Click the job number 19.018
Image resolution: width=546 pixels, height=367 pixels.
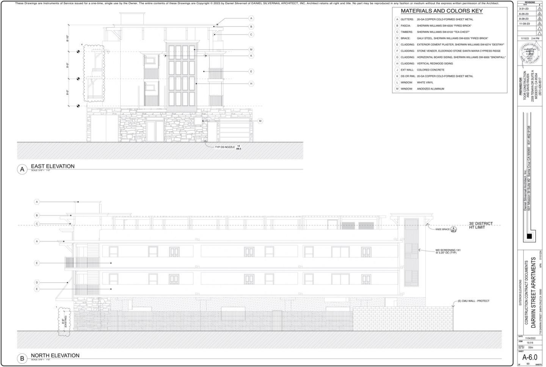click(530, 342)
